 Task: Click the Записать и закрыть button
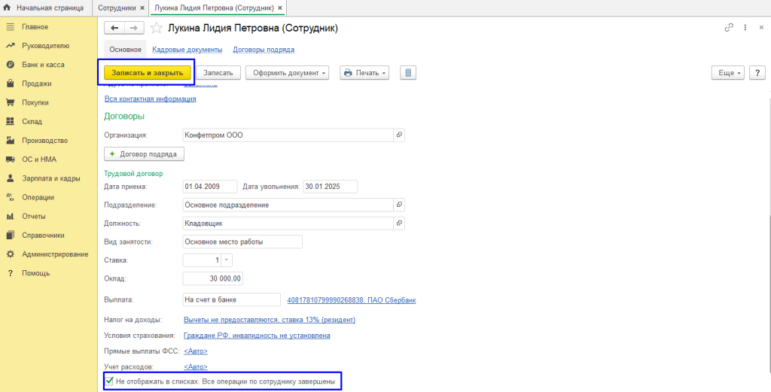[x=148, y=73]
